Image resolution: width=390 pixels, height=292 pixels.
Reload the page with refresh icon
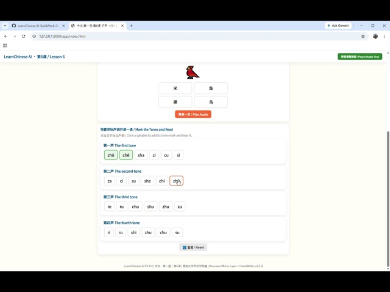(23, 36)
